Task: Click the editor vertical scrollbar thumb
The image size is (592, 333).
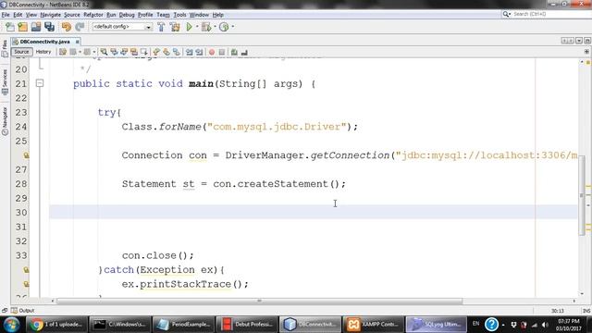Action: point(582,195)
